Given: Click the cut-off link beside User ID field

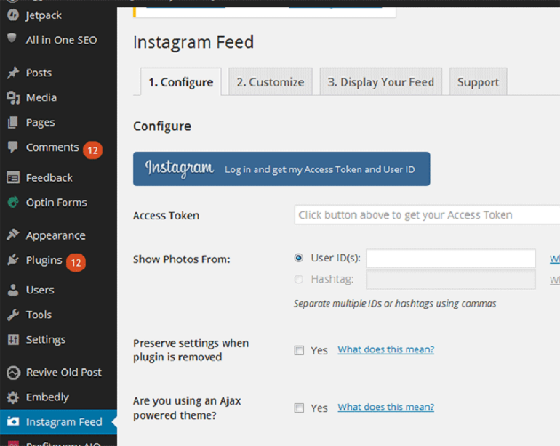Looking at the screenshot, I should click(555, 259).
